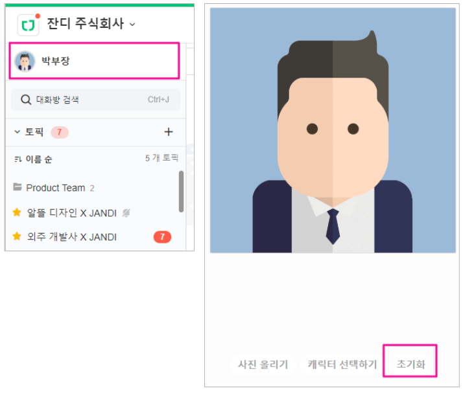Screen dimensions: 465x393
Task: Click the red unread badge on 외주 개발사
Action: pos(162,237)
